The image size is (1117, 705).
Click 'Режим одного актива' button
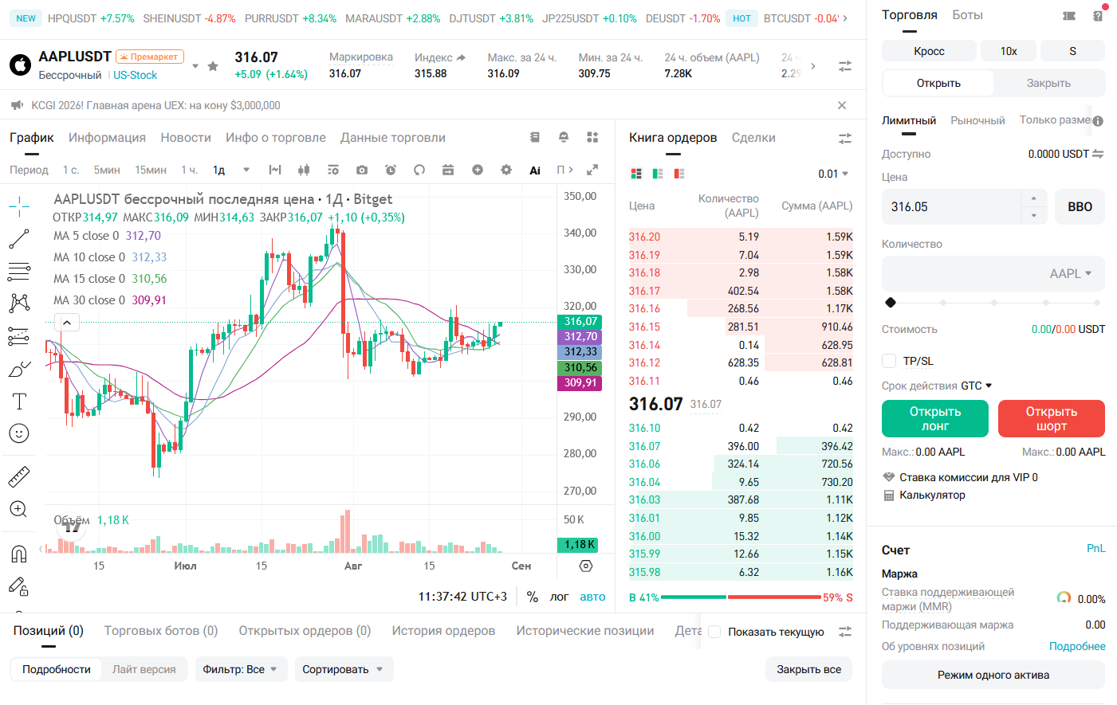click(x=993, y=675)
